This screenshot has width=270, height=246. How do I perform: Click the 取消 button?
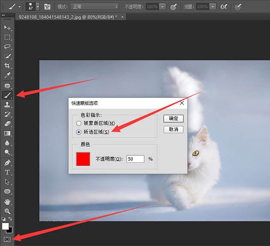click(x=173, y=129)
